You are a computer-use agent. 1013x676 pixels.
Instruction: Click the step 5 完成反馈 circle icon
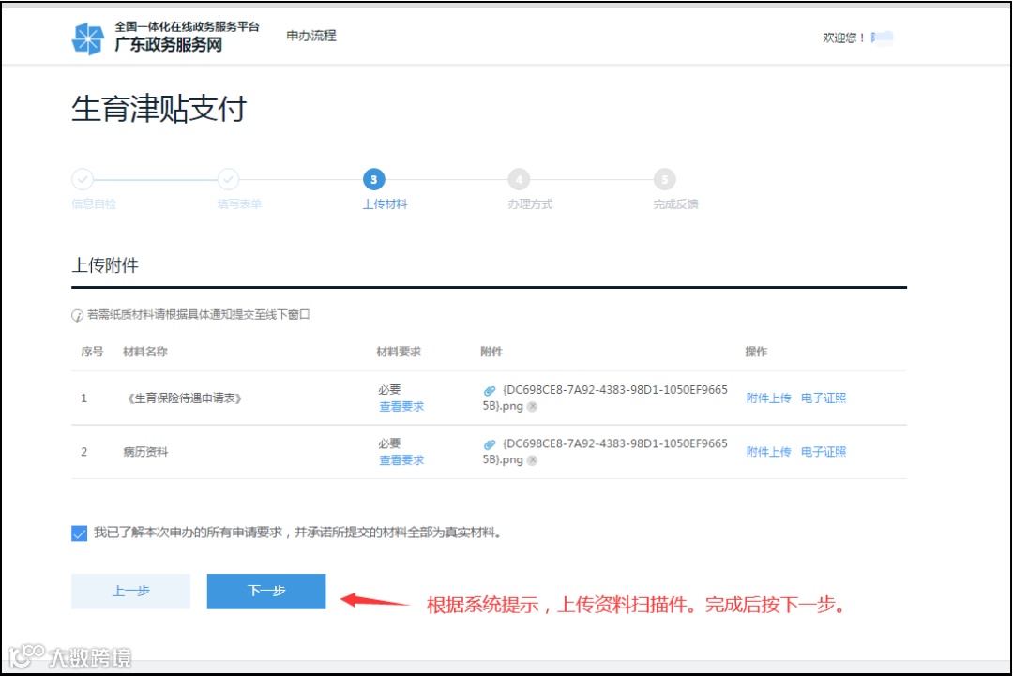pyautogui.click(x=664, y=179)
